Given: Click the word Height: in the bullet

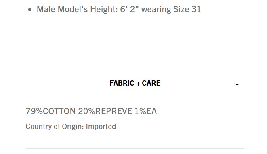Looking at the screenshot, I should tap(104, 10).
